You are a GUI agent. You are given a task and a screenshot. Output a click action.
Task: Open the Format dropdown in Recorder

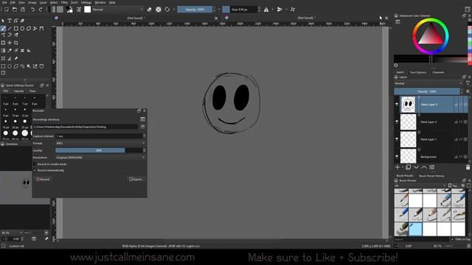click(x=100, y=144)
